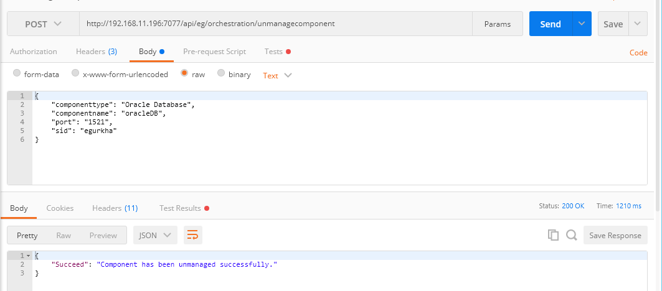This screenshot has width=662, height=291.
Task: Open the POST method dropdown
Action: pyautogui.click(x=43, y=24)
